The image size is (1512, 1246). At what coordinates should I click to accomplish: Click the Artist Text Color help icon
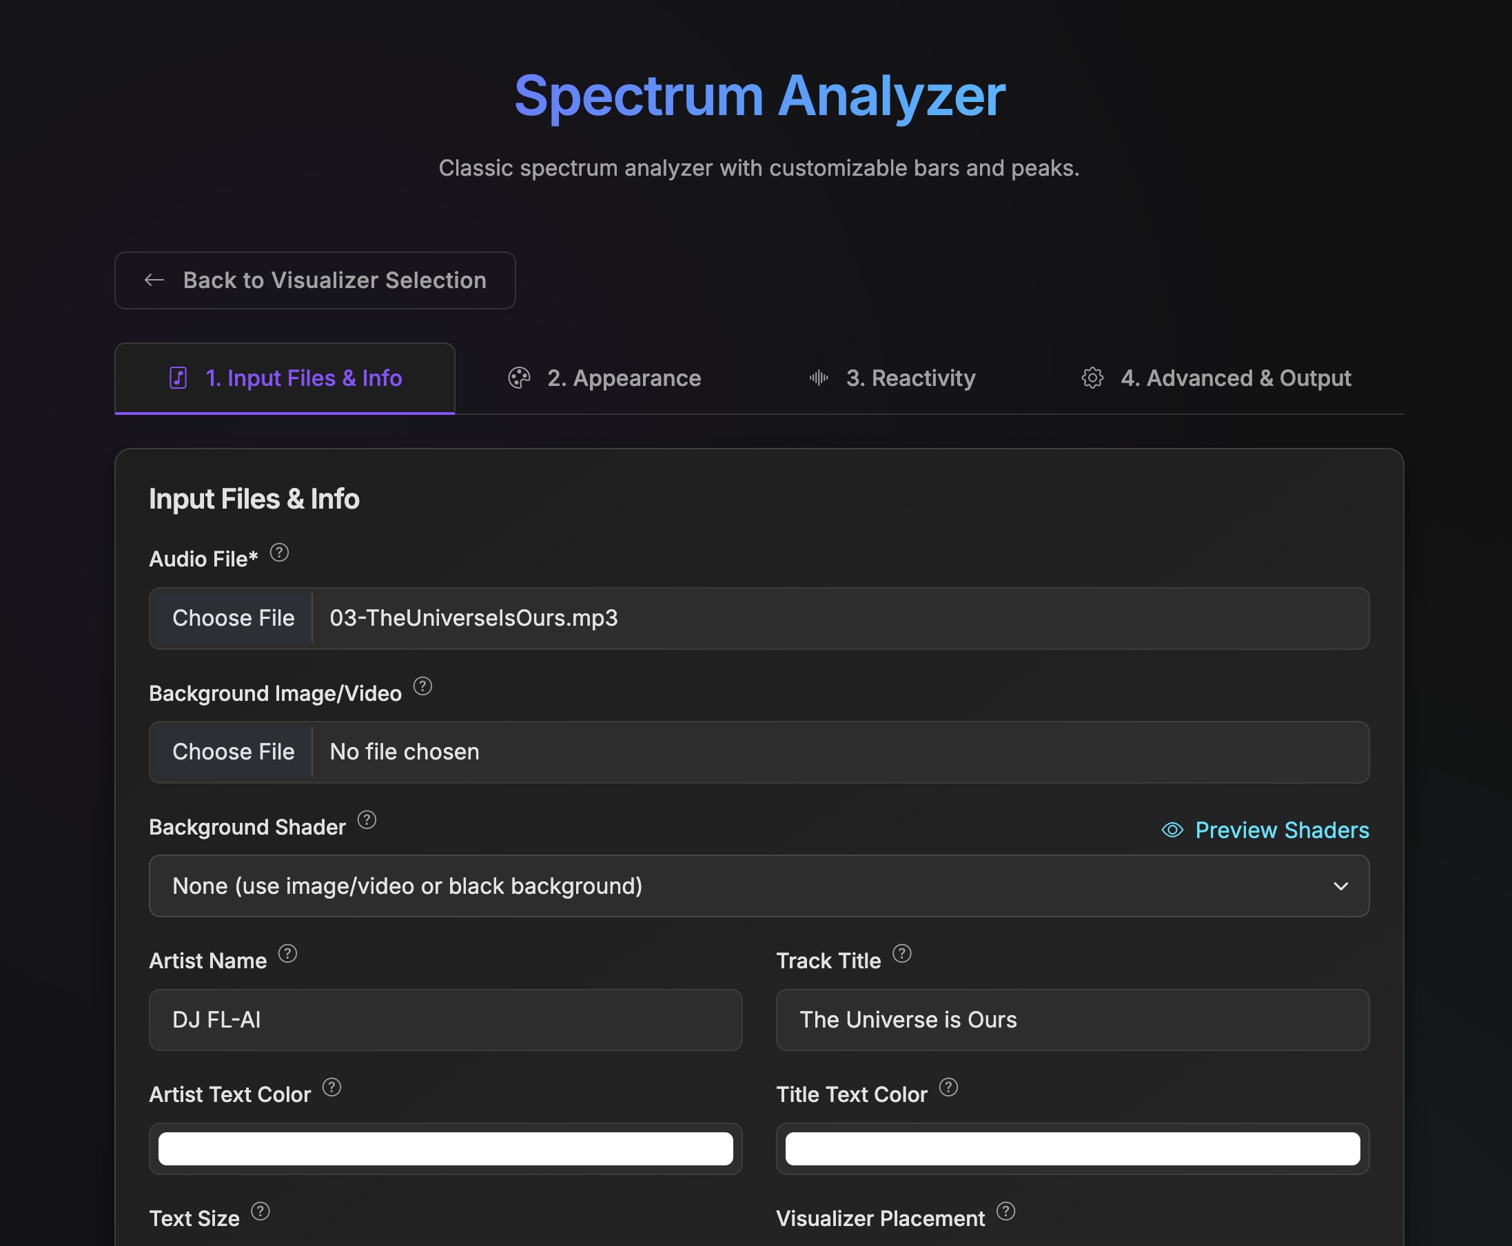tap(331, 1087)
